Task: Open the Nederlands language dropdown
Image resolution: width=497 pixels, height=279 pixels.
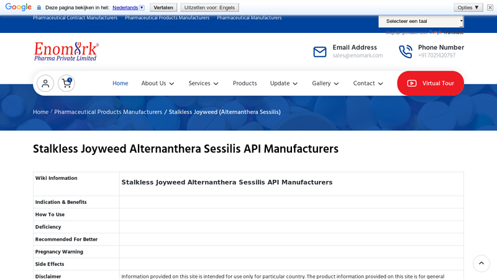Action: (129, 7)
